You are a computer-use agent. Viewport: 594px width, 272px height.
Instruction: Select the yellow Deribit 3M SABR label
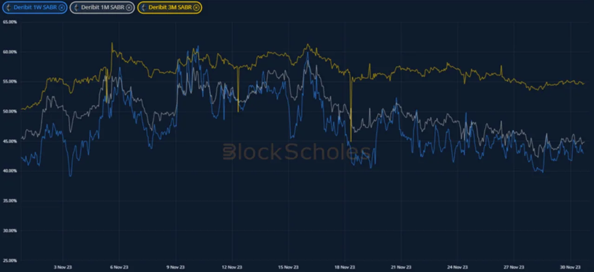(170, 7)
